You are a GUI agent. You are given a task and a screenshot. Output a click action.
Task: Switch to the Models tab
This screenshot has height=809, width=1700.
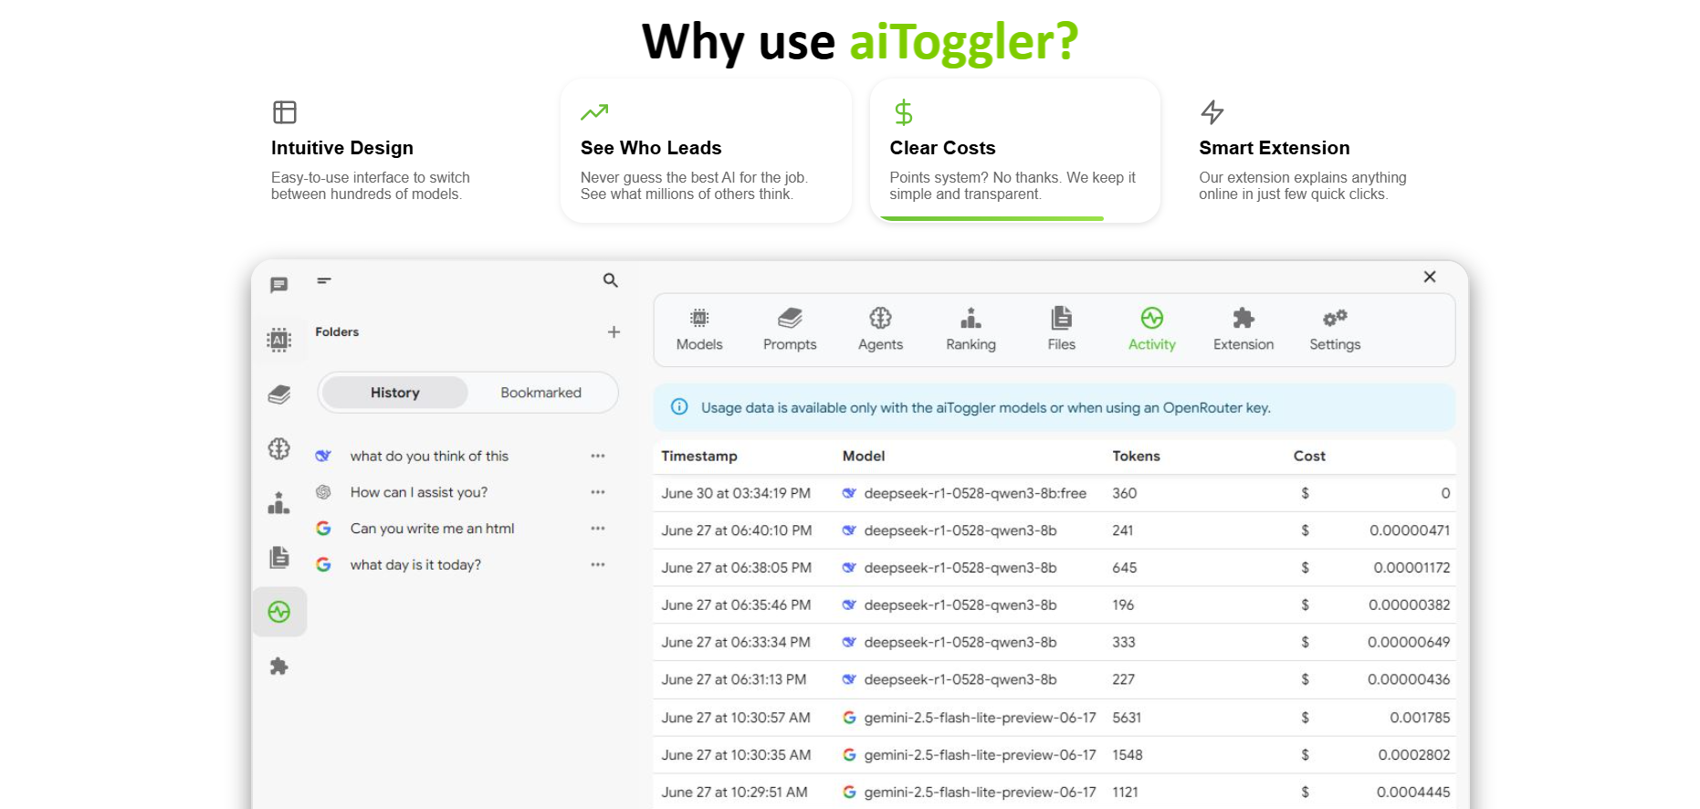(x=699, y=330)
